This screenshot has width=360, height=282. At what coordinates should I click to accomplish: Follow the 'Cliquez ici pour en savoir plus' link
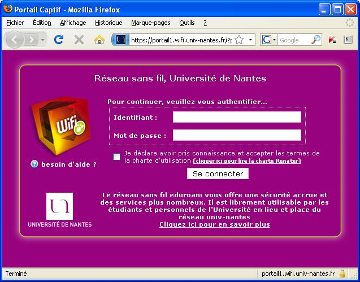[x=215, y=224]
